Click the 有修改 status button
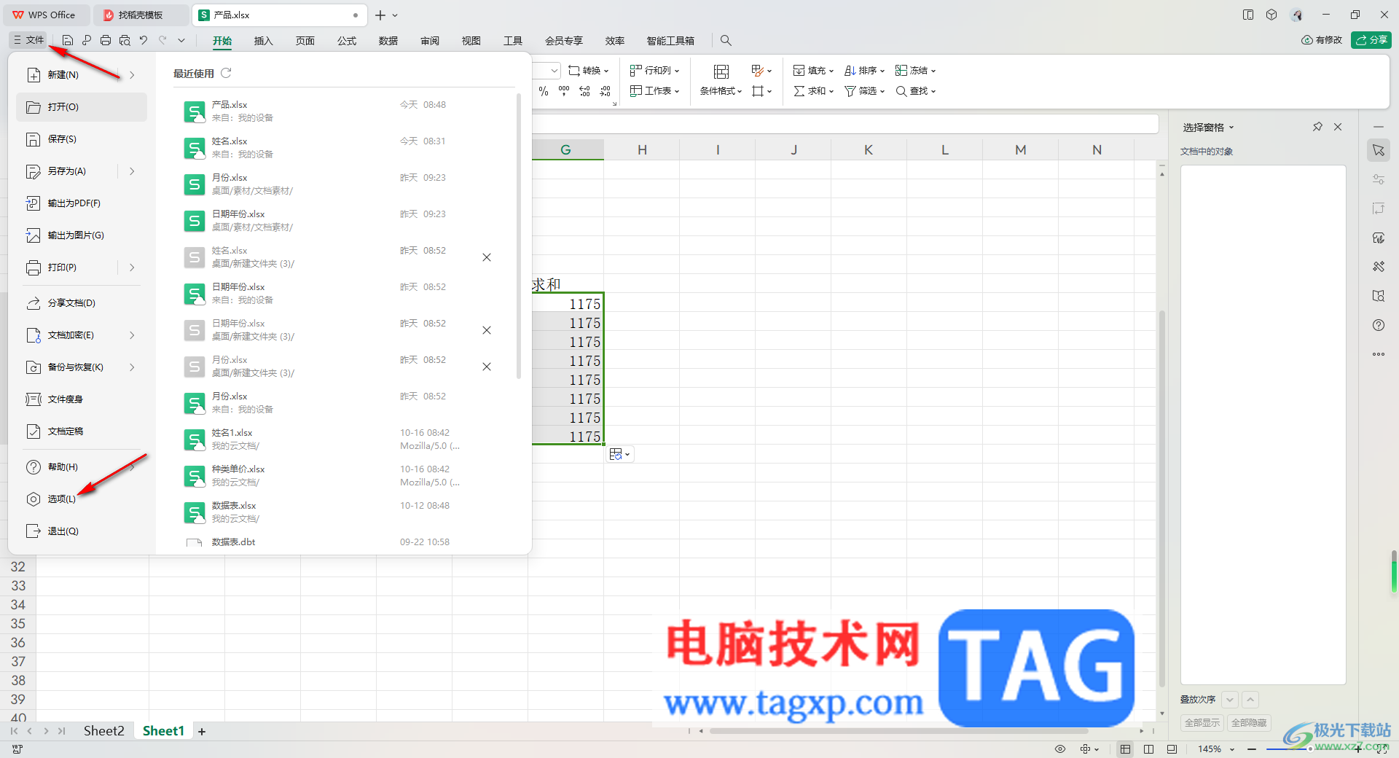Screen dimensions: 1399x758 [x=1322, y=40]
